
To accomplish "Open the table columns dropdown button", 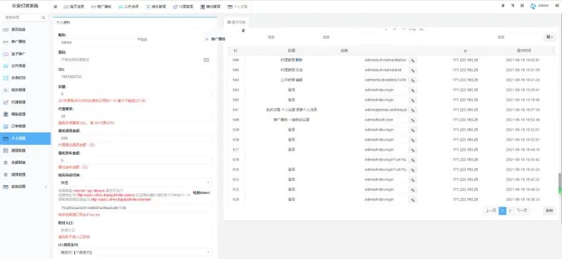I will pyautogui.click(x=550, y=37).
